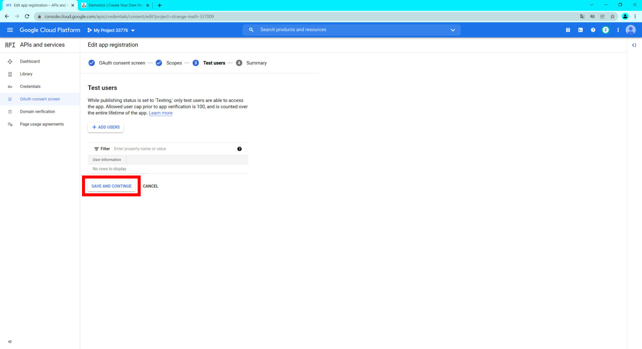Open the Chrome profile icon
Screen dimensions: 642x349
click(x=625, y=16)
